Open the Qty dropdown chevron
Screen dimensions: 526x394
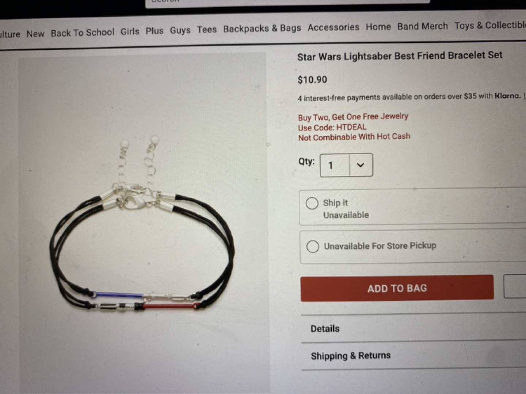361,165
